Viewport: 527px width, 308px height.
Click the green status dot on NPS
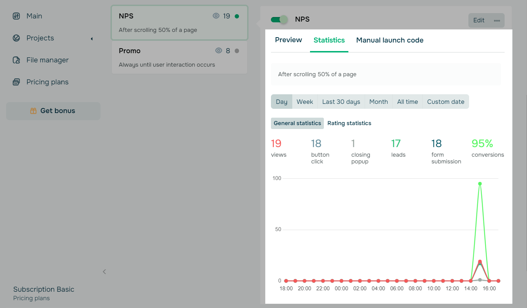tap(237, 16)
